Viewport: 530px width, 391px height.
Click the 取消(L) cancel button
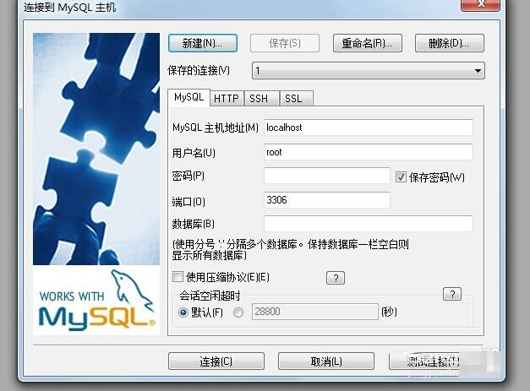[326, 361]
